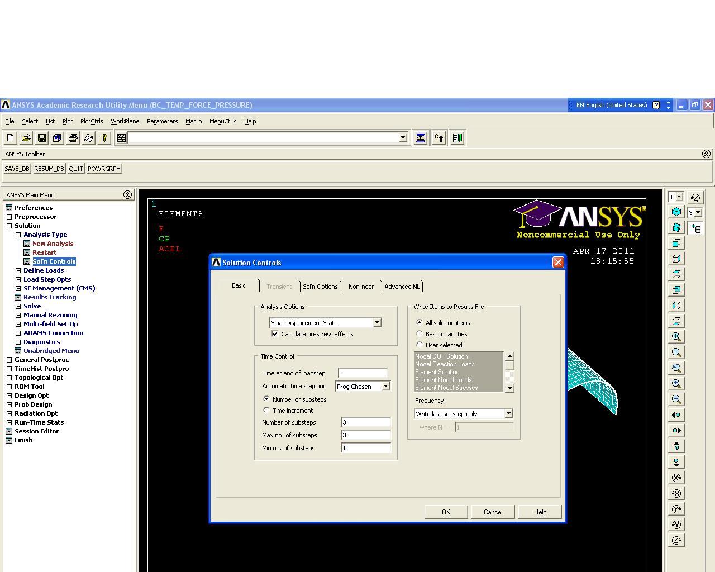Open the Pan-Zoom-Rotate cube icon in the top toolbar

tap(57, 138)
